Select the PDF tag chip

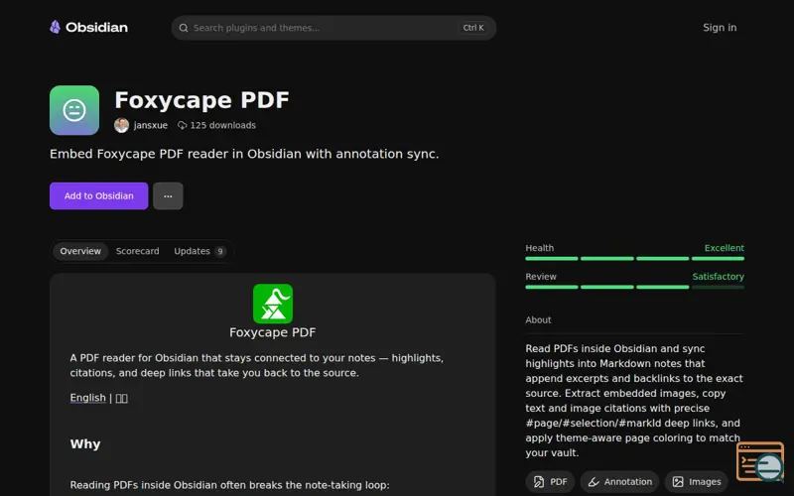(x=550, y=482)
